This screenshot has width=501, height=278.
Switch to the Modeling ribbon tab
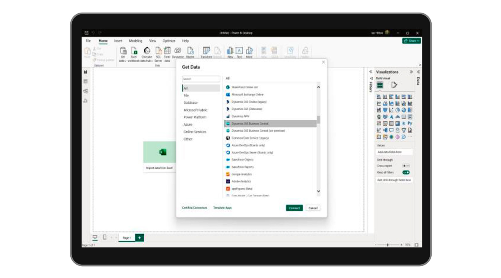pos(136,41)
